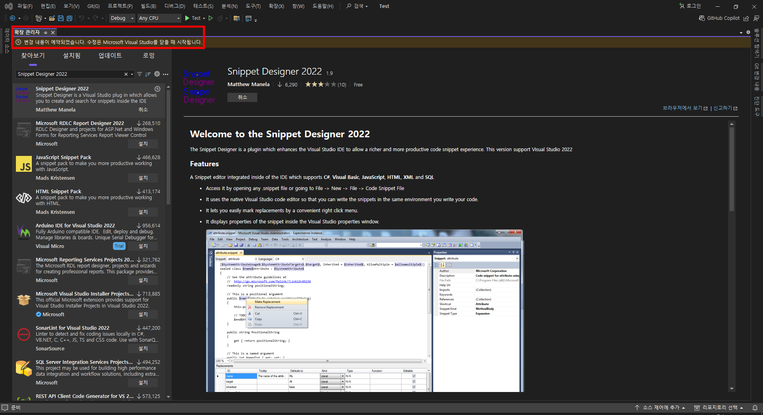
Task: Click the scheduled clock icon on Snippet Designer
Action: coord(157,89)
